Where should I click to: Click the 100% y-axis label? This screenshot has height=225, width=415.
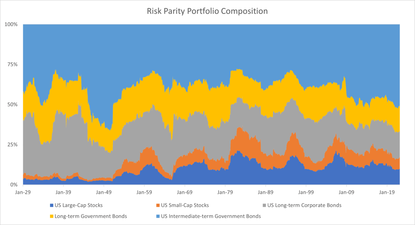click(x=11, y=25)
